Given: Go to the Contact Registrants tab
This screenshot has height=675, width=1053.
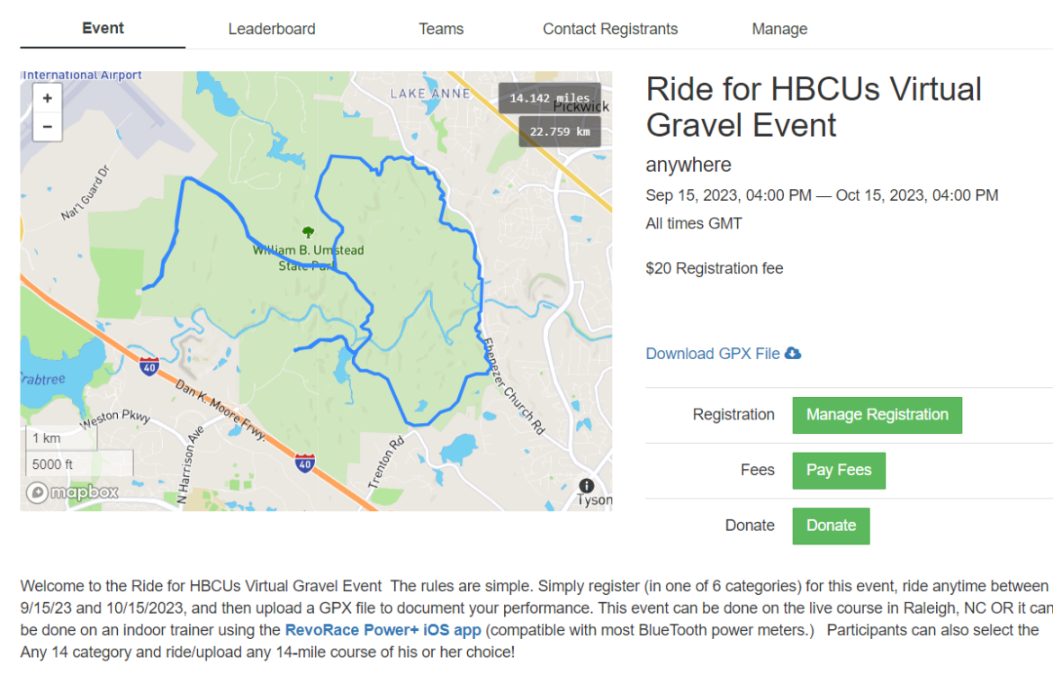Looking at the screenshot, I should coord(610,29).
